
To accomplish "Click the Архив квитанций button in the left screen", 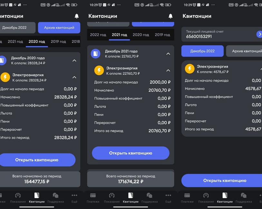I will 59,28.
